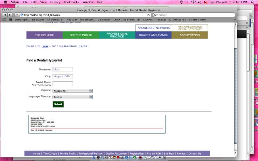258x161 pixels.
Task: Select FOR THE PUBLIC navigation tab
Action: pos(81,35)
